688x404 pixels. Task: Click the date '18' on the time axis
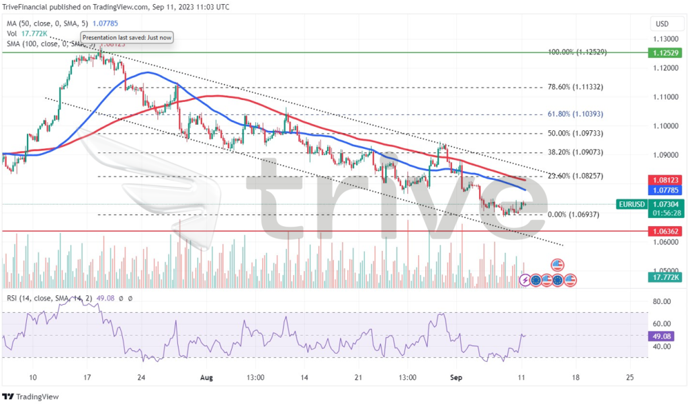coord(575,377)
